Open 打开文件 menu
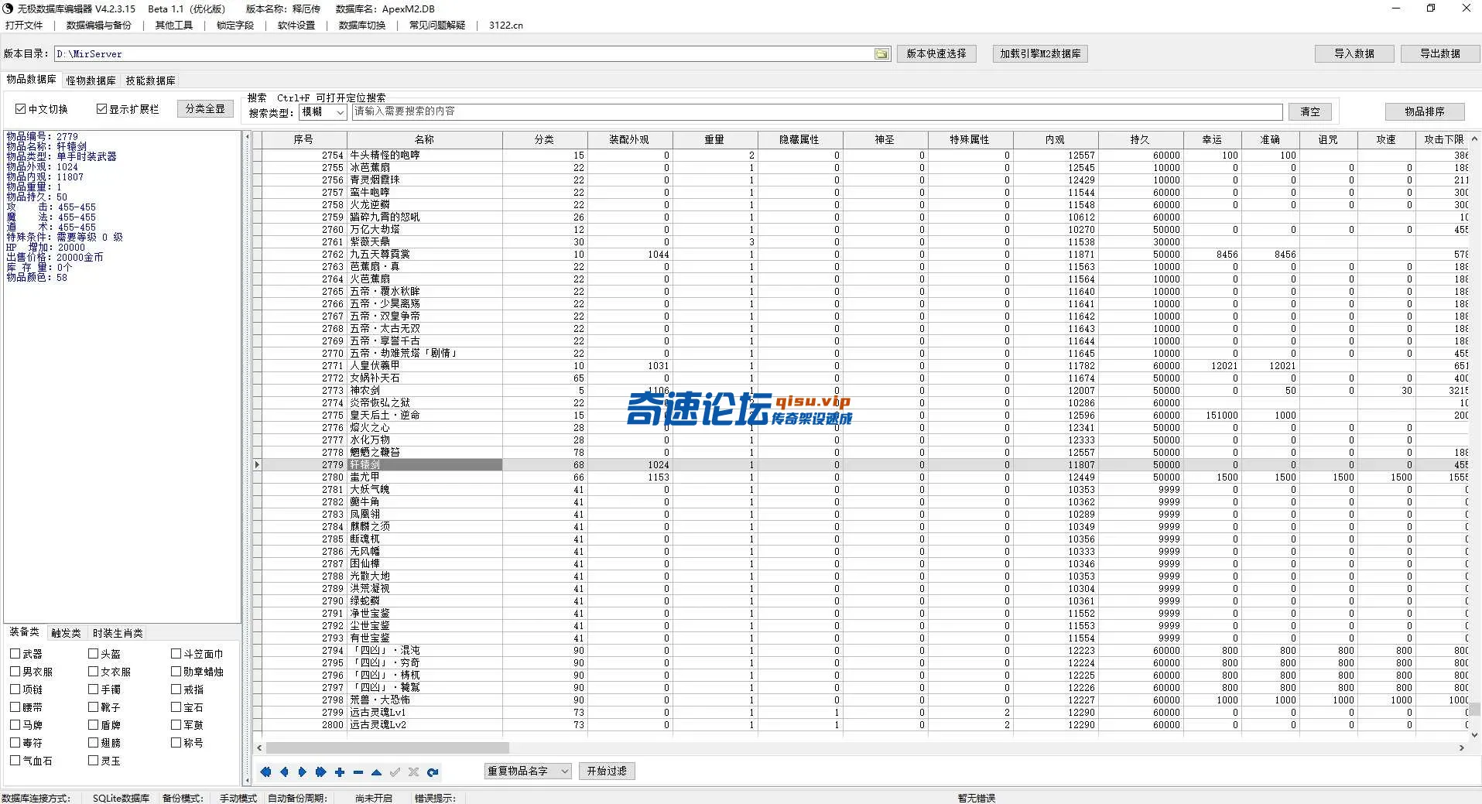 pyautogui.click(x=24, y=26)
